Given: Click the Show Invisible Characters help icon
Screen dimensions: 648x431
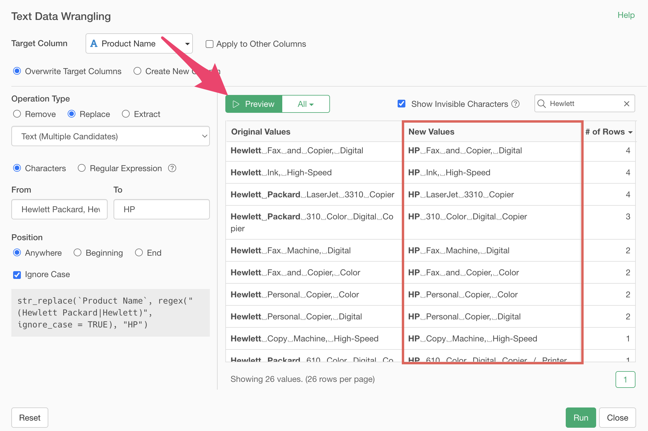Looking at the screenshot, I should click(515, 104).
